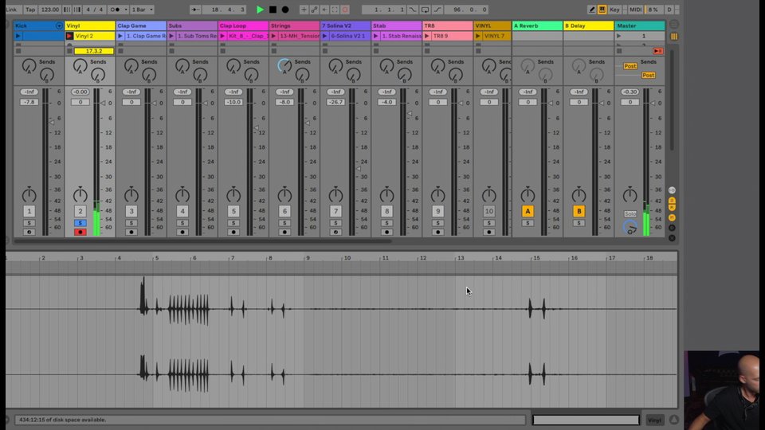Arm the Clap Loop track

(233, 232)
